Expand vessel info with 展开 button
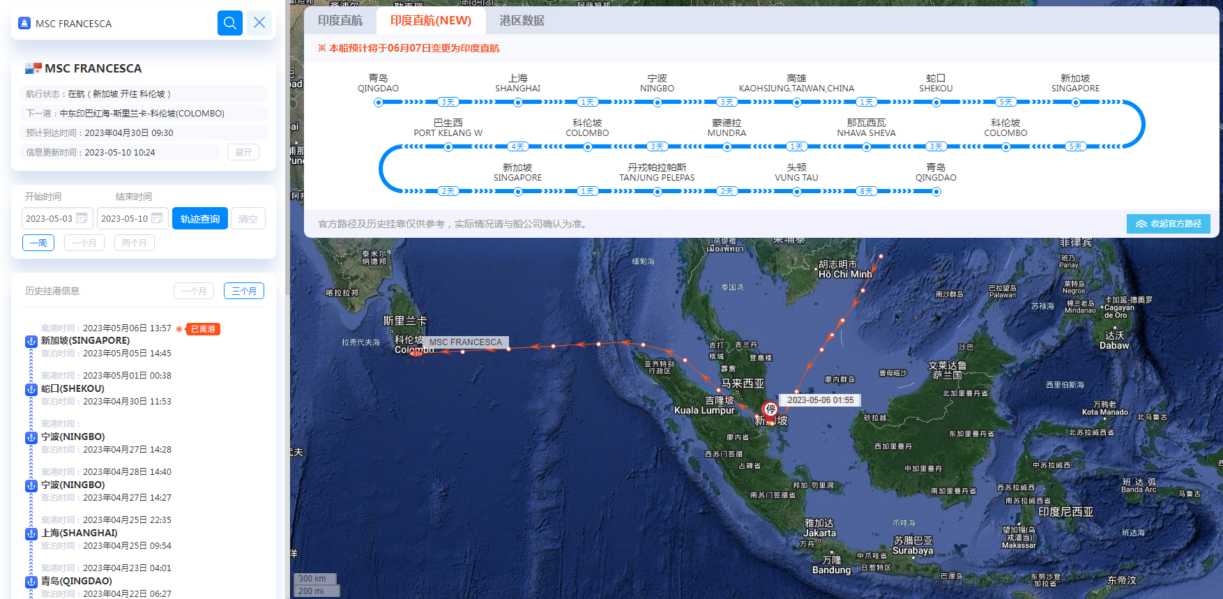Viewport: 1223px width, 599px height. pyautogui.click(x=243, y=152)
